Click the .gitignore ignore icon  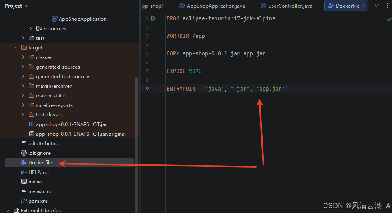point(24,153)
